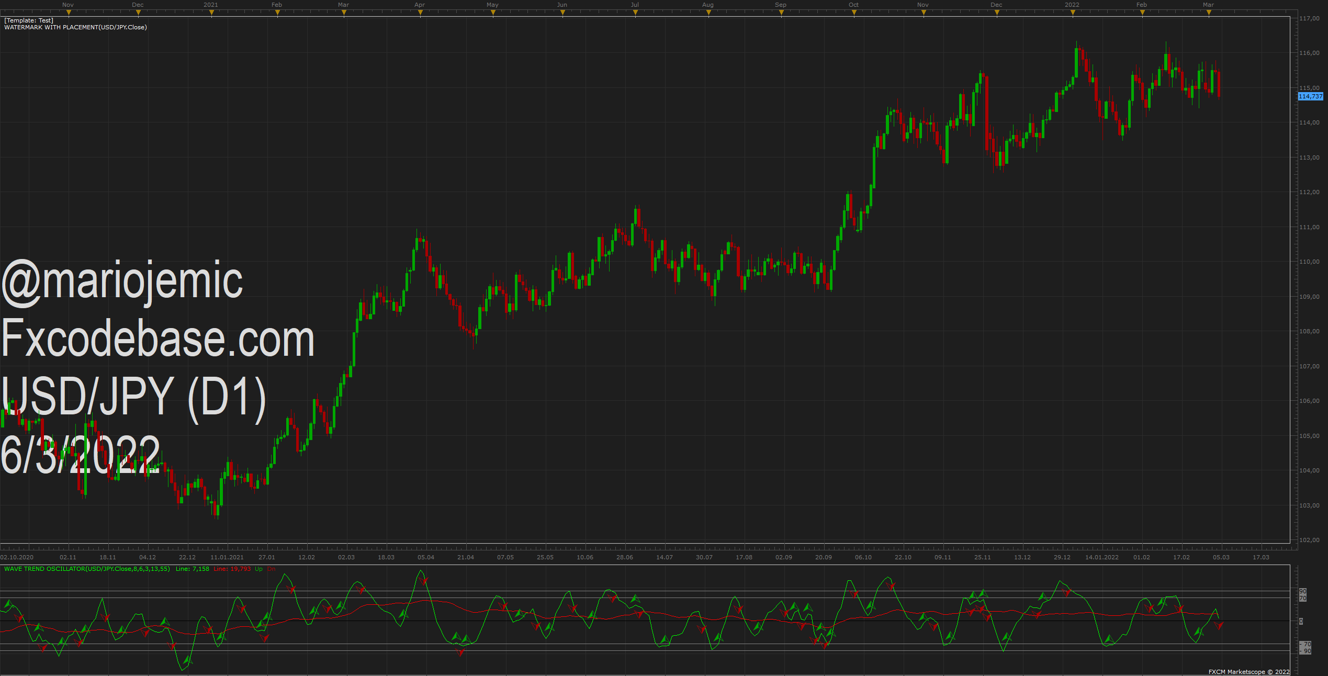1328x676 pixels.
Task: Click the 116,00 price axis label
Action: tap(1309, 53)
